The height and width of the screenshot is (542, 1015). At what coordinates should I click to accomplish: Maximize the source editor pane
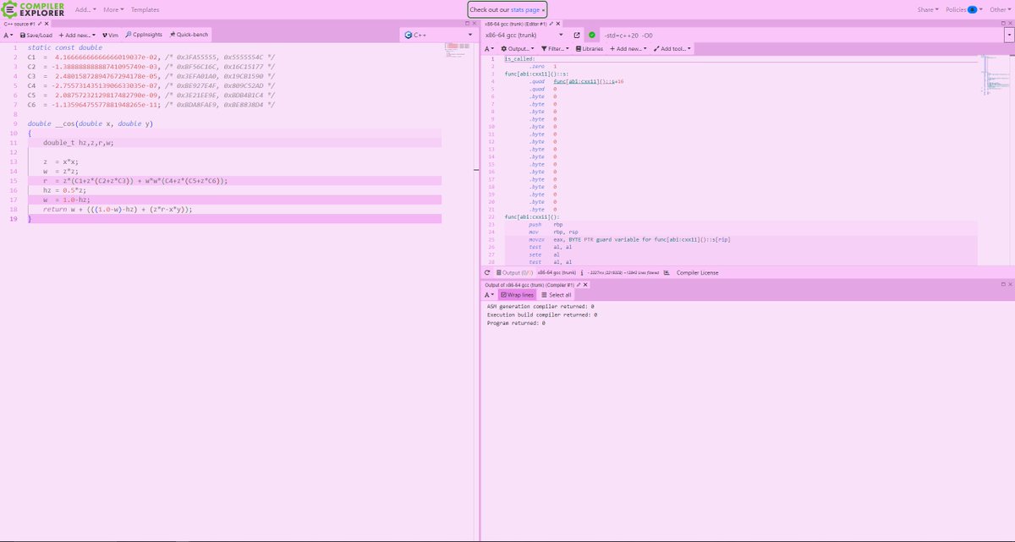pos(466,24)
